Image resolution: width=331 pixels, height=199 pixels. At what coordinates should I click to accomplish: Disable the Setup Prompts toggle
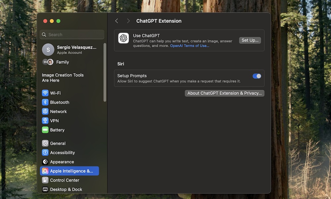257,76
